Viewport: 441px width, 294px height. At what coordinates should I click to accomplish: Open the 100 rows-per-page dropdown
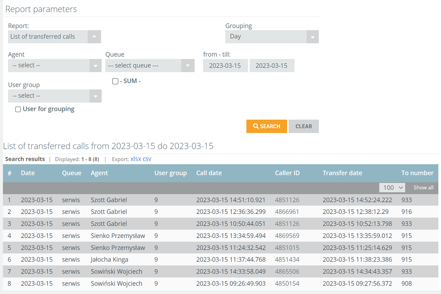[392, 188]
